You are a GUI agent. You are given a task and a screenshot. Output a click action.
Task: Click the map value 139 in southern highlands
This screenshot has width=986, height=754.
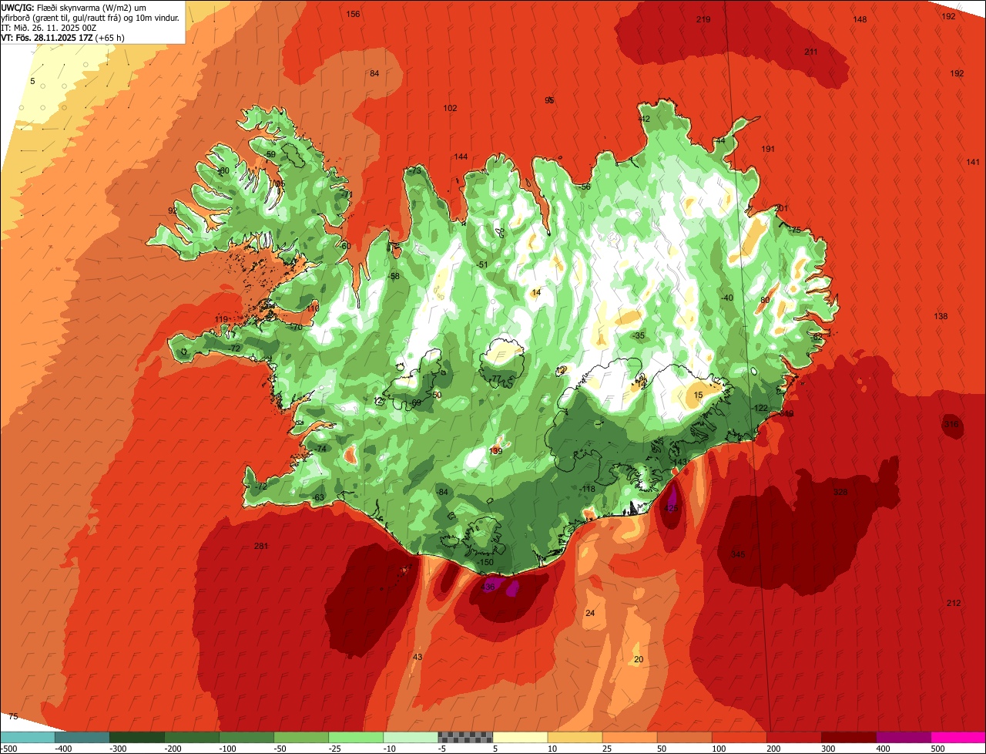(496, 452)
